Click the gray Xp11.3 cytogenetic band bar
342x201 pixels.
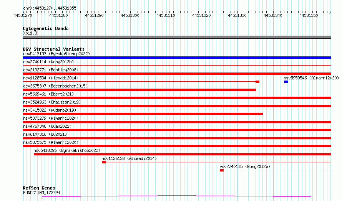pyautogui.click(x=177, y=37)
